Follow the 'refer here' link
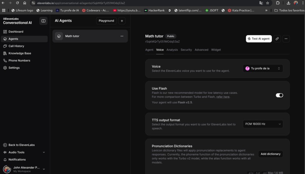305x174 pixels. (223, 97)
